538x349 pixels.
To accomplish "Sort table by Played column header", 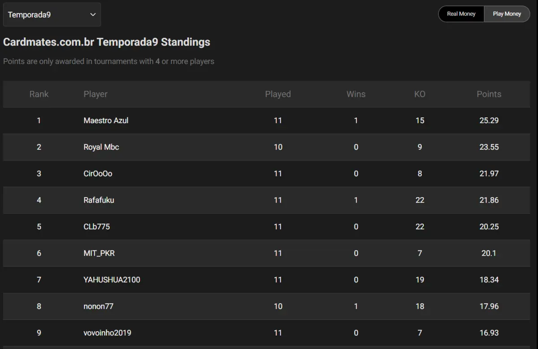I will pos(278,94).
